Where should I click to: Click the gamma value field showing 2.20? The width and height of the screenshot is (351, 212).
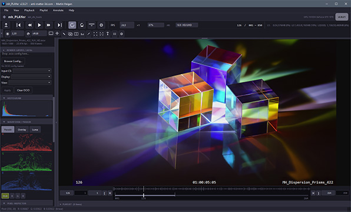point(18,34)
